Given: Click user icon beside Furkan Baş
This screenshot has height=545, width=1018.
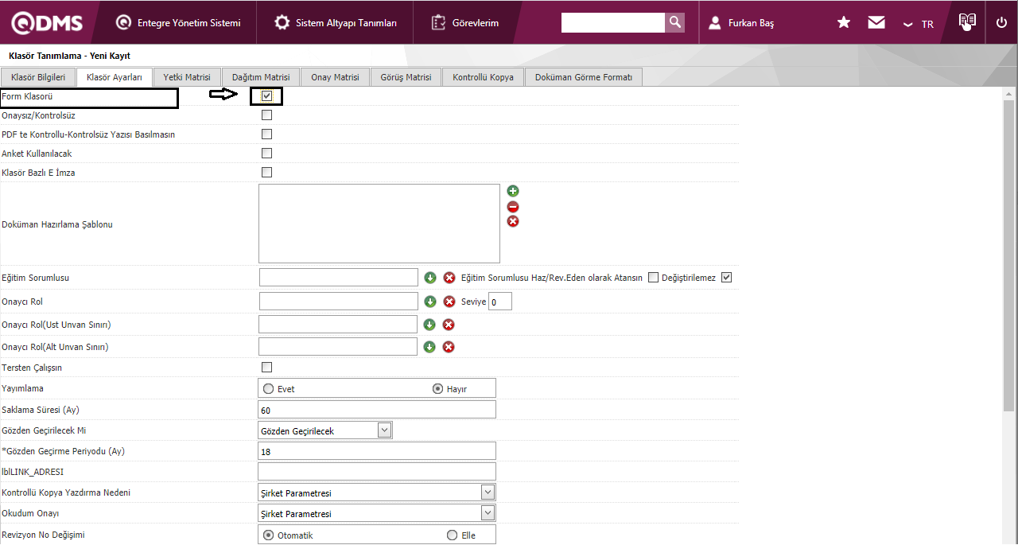Looking at the screenshot, I should coord(715,23).
